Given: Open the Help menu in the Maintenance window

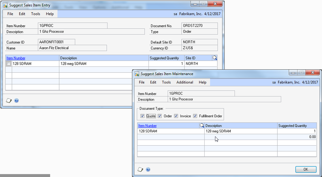Looking at the screenshot, I should pos(203,82).
